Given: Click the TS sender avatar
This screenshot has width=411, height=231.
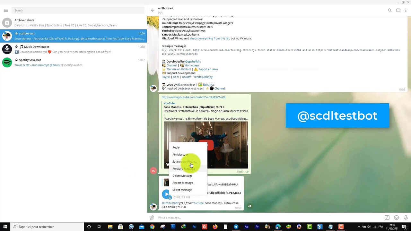Looking at the screenshot, I should (x=153, y=171).
